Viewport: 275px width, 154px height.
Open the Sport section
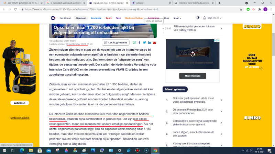point(109,18)
